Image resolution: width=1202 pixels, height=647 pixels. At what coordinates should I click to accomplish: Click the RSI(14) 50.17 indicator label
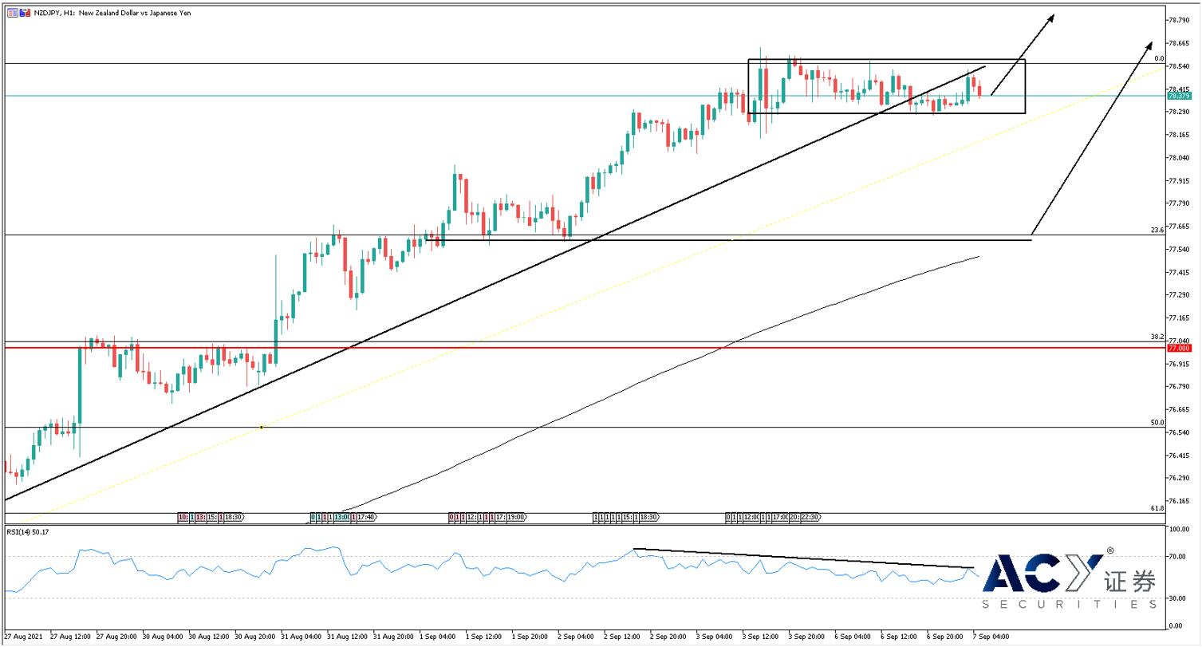29,531
